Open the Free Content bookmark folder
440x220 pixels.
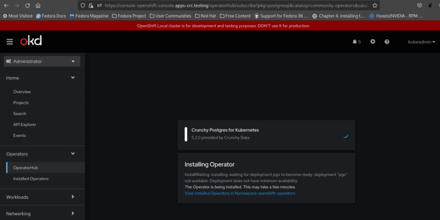click(x=235, y=16)
